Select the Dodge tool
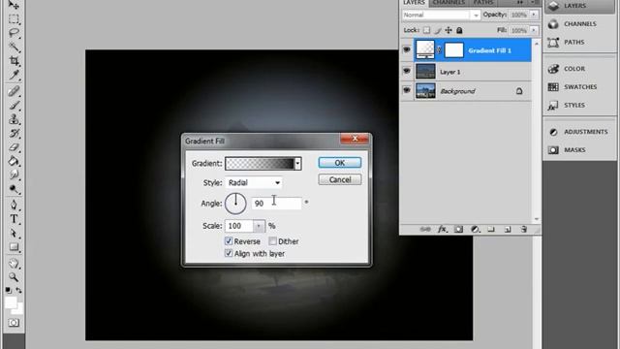This screenshot has height=349, width=620. [14, 189]
